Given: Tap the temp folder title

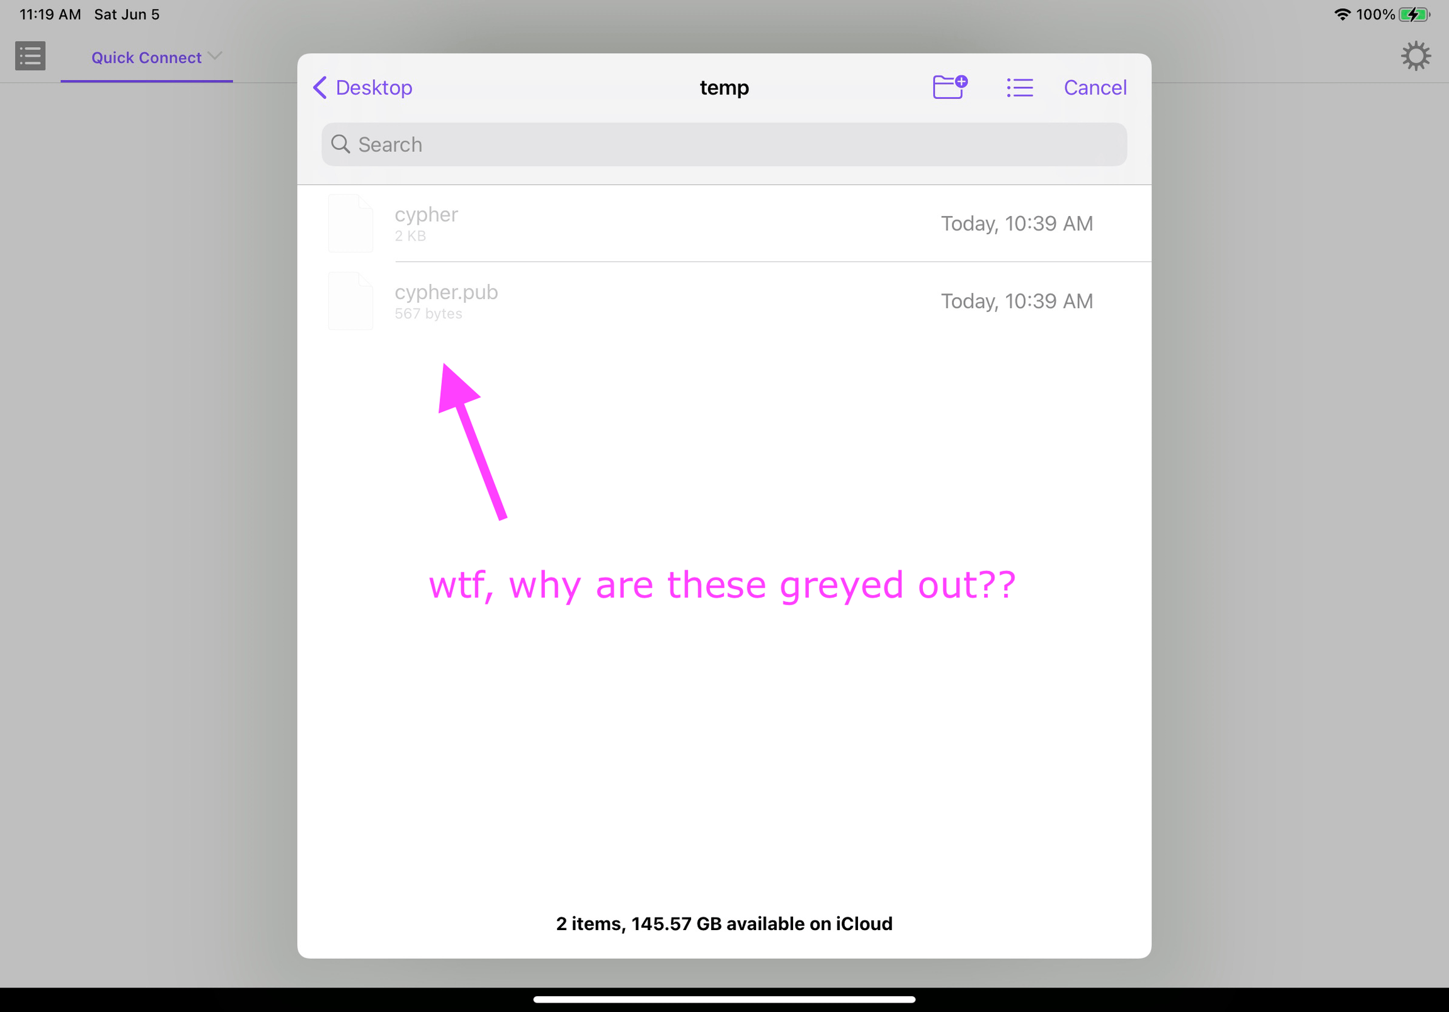Looking at the screenshot, I should 724,88.
